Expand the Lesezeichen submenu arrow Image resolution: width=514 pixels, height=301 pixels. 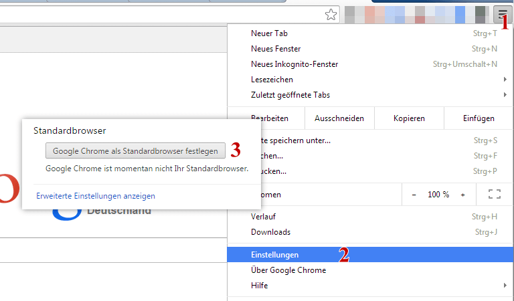[505, 79]
